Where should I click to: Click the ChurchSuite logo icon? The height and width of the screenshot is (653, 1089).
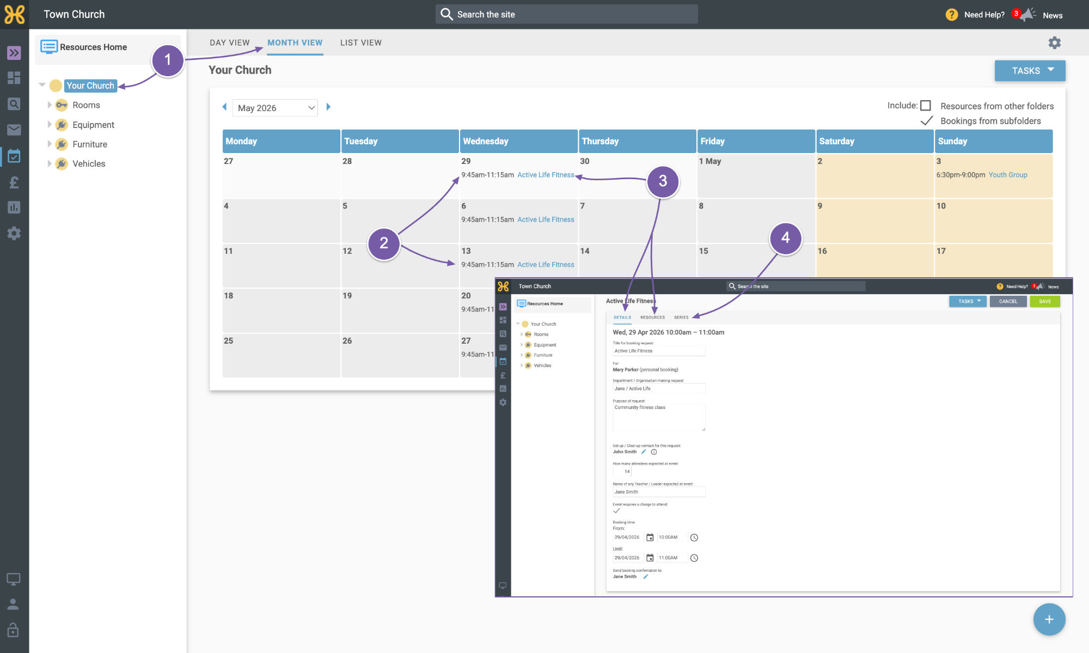pyautogui.click(x=15, y=15)
